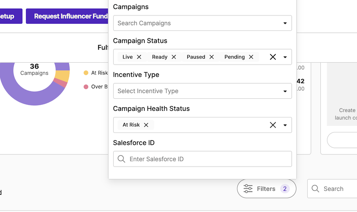Click the Enter Salesforce ID field
Image resolution: width=357 pixels, height=212 pixels.
(x=207, y=159)
